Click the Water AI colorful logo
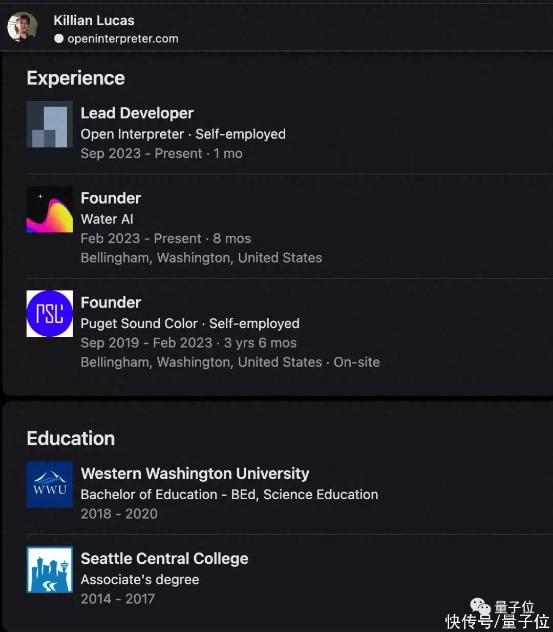This screenshot has width=553, height=632. [x=50, y=209]
